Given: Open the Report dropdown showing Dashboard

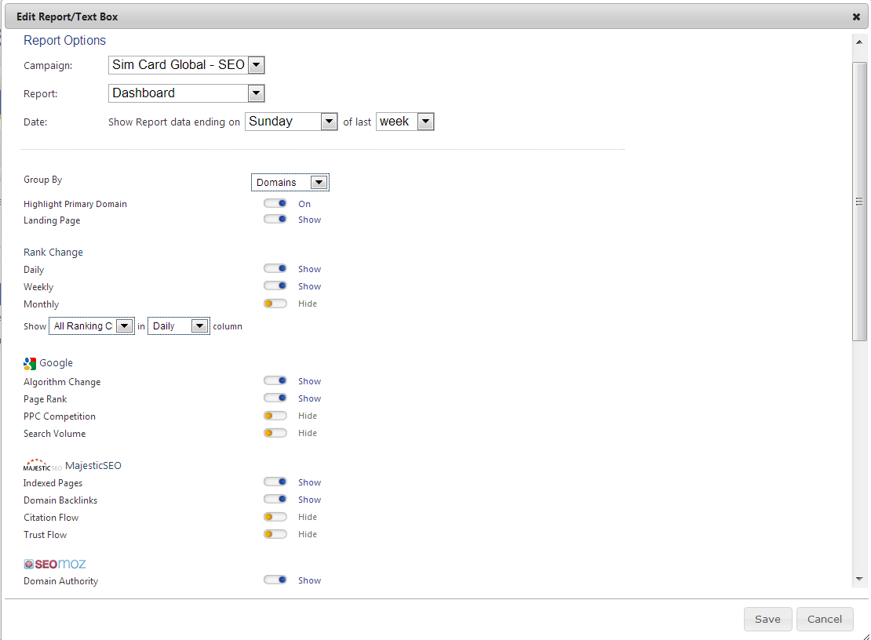Looking at the screenshot, I should tap(187, 93).
